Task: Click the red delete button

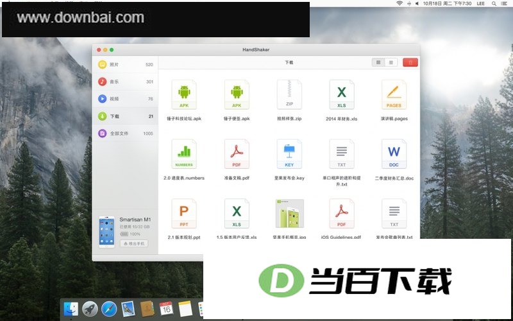Action: [x=410, y=62]
